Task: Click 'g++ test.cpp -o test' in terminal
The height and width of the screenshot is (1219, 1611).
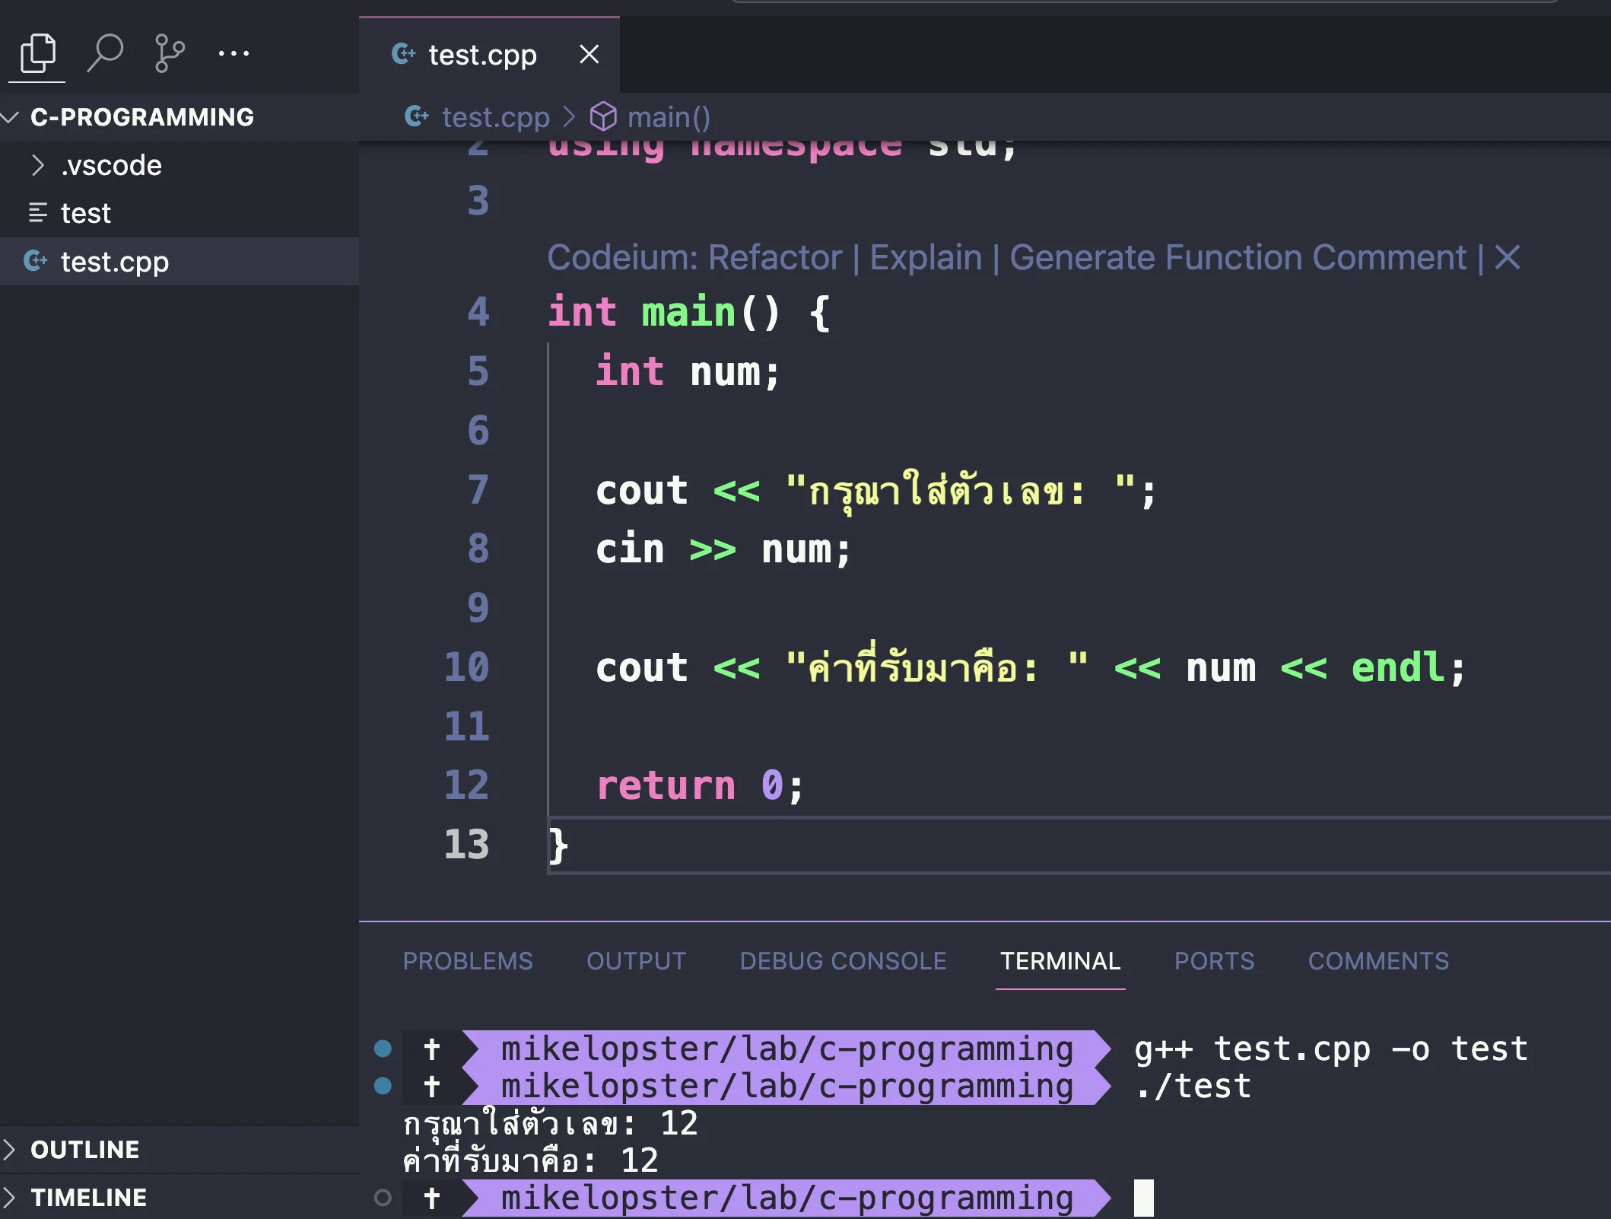Action: pyautogui.click(x=1330, y=1049)
